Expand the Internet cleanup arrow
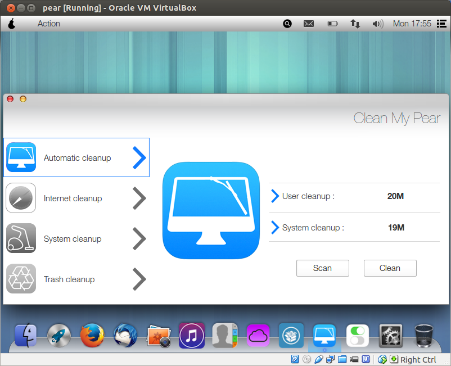Screen dimensions: 451x366 pos(139,198)
